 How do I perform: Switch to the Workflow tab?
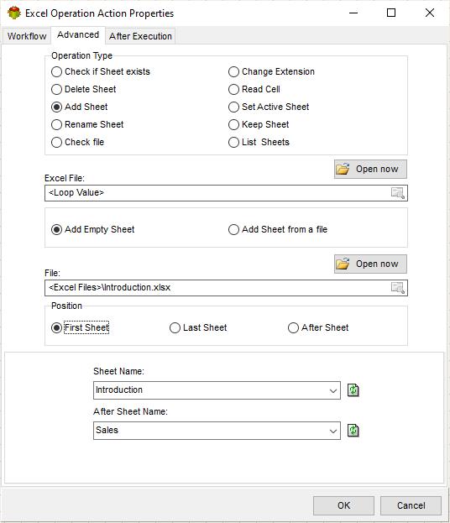coord(27,36)
